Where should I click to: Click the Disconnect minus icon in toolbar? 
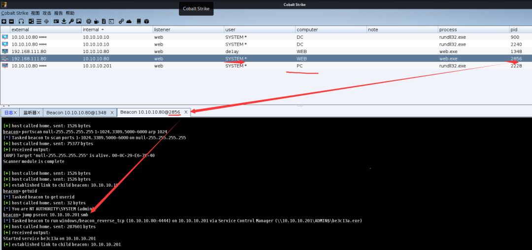pos(11,21)
